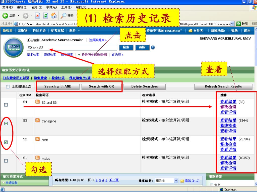
Task: Click the page icon in the address bar
Action: coord(16,24)
